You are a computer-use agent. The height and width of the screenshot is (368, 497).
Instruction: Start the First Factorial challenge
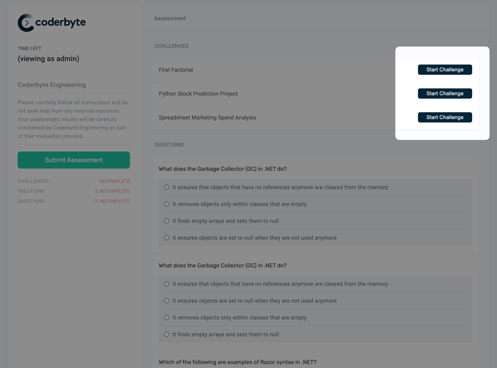[444, 70]
